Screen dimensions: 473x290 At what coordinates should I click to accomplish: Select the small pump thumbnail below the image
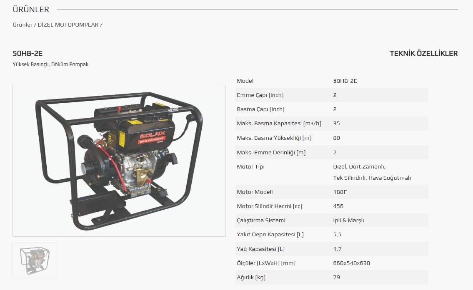coord(35,260)
